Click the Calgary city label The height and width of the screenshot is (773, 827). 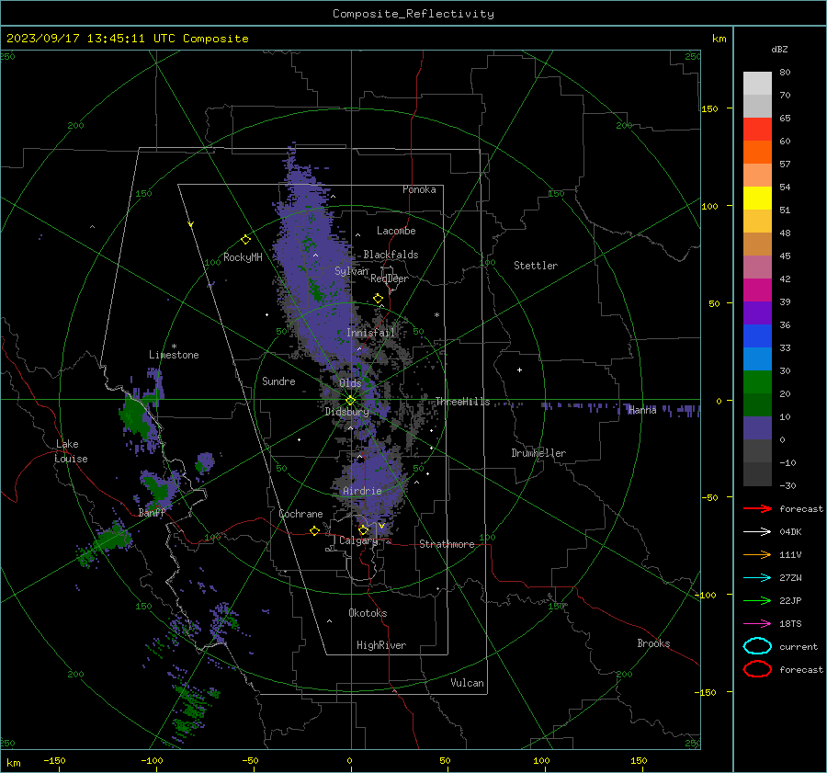[x=358, y=540]
